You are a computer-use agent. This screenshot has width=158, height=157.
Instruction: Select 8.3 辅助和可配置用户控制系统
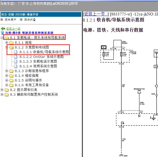pos(34,95)
